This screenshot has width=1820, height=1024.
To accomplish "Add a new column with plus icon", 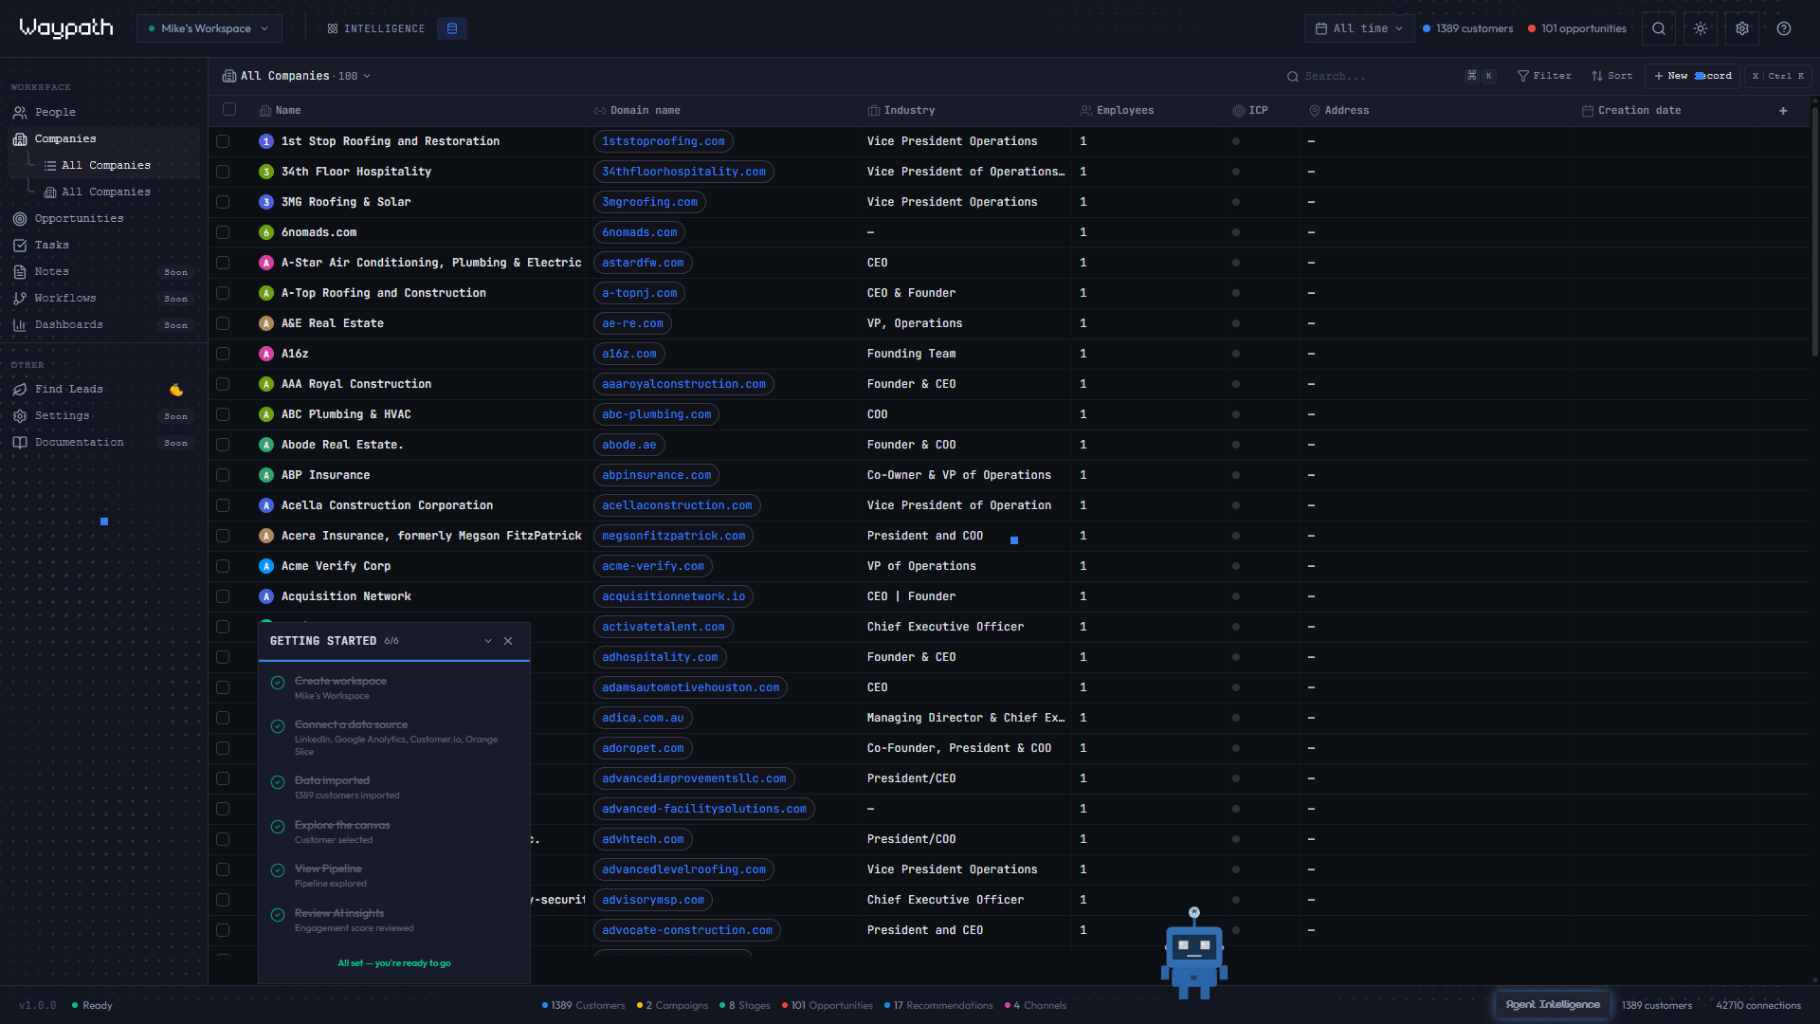I will pos(1782,111).
